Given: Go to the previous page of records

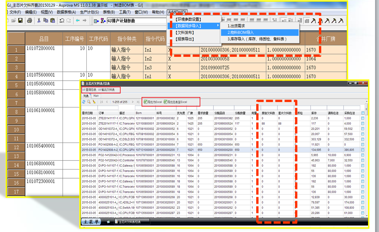Looking at the screenshot, I should point(107,102).
